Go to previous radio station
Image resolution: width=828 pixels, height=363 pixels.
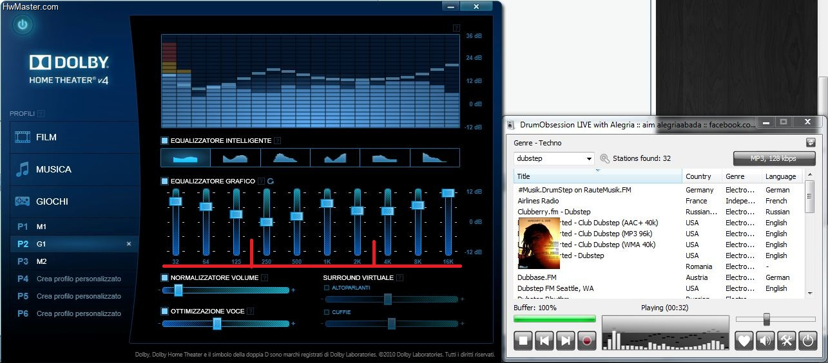(544, 340)
